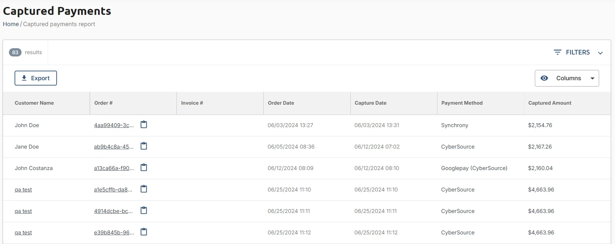Click the 83 results count badge
This screenshot has height=244, width=615.
pyautogui.click(x=15, y=52)
